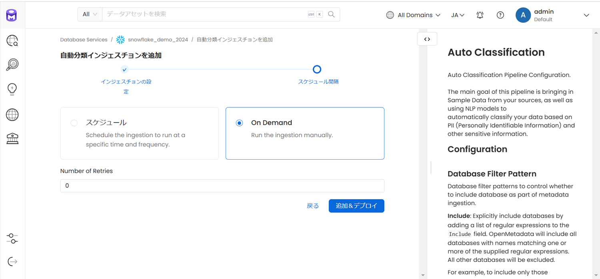This screenshot has height=279, width=600.
Task: Click the Database Filter Pattern heading
Action: click(x=492, y=174)
